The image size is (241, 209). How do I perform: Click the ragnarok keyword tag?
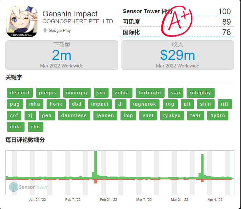point(144,104)
